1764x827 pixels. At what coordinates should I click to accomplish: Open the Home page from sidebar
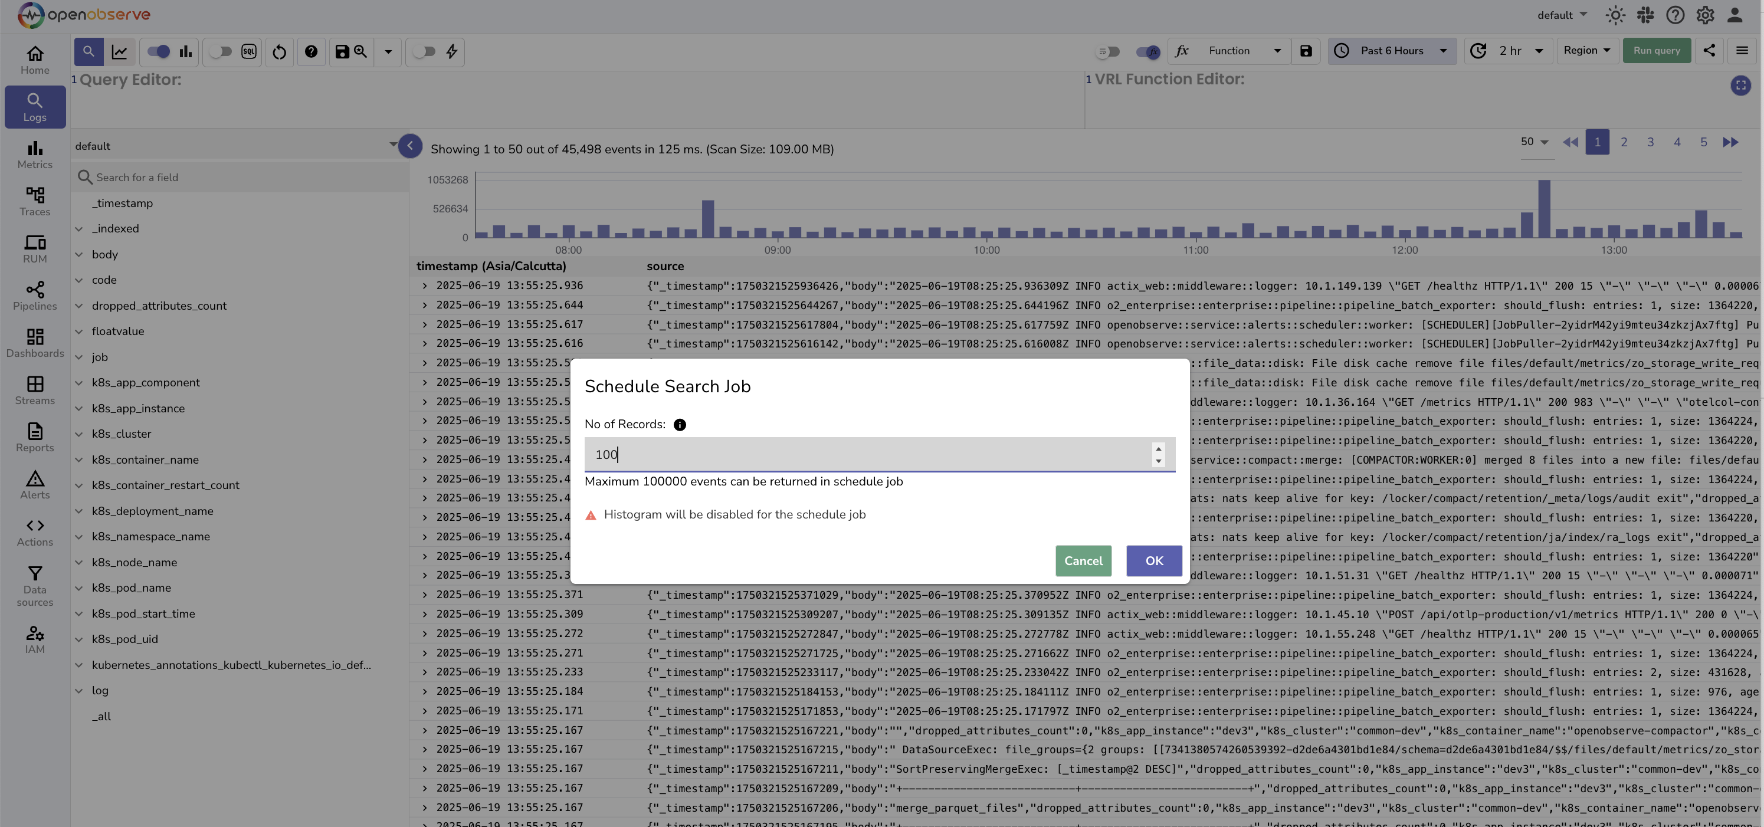[x=35, y=60]
